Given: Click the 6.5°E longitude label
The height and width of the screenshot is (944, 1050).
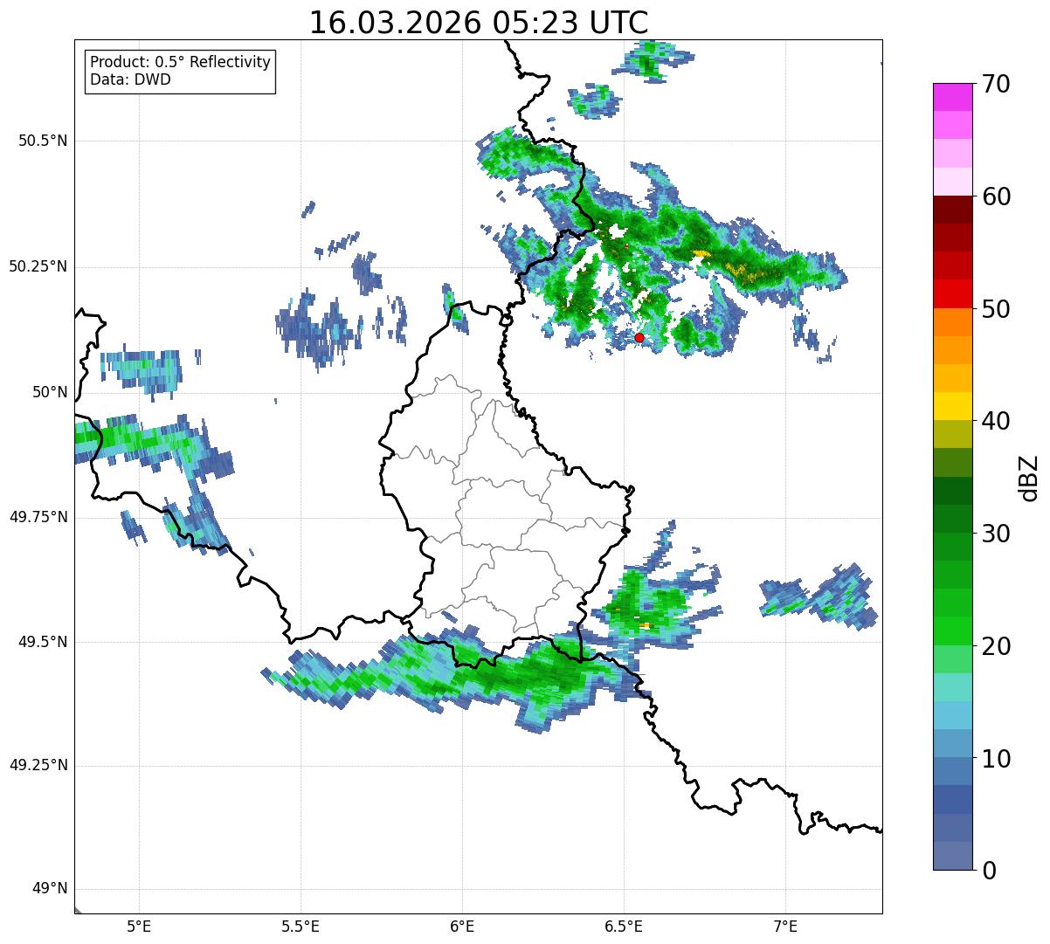Looking at the screenshot, I should (624, 927).
